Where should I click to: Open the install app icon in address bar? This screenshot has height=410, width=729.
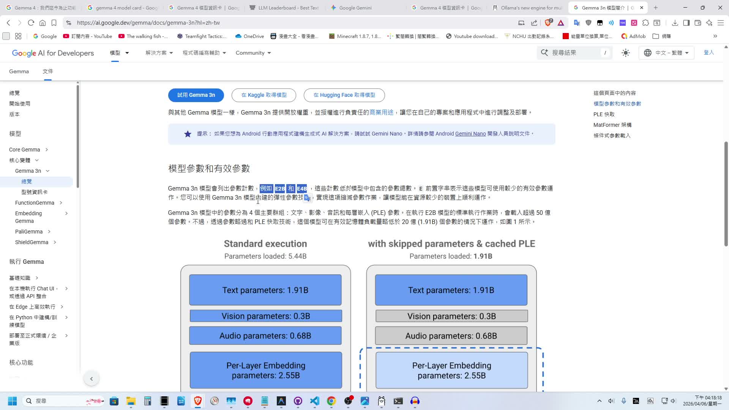click(x=521, y=23)
